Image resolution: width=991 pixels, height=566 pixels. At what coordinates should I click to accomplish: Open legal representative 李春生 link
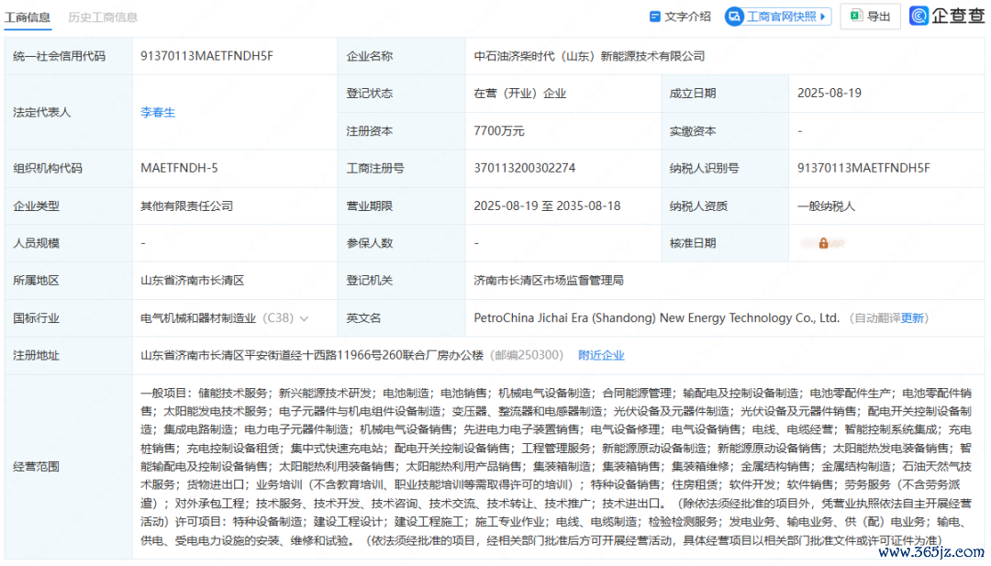click(x=158, y=113)
